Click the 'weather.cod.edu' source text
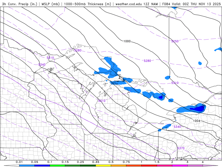The height and width of the screenshot is (167, 222). point(128,4)
